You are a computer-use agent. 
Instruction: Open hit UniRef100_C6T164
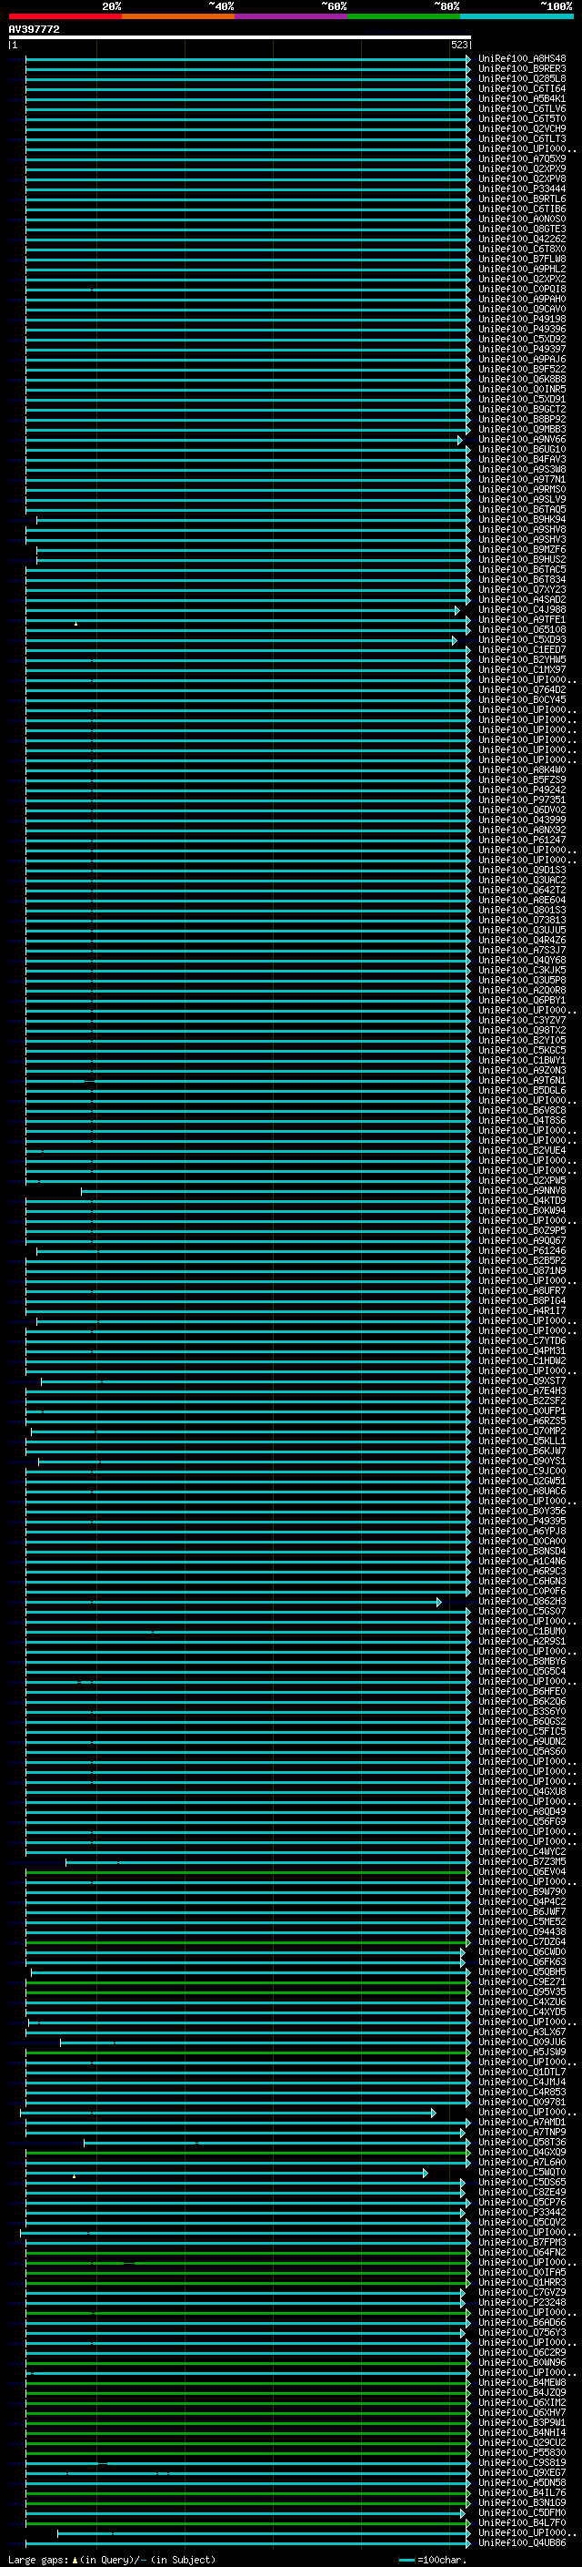coord(521,88)
